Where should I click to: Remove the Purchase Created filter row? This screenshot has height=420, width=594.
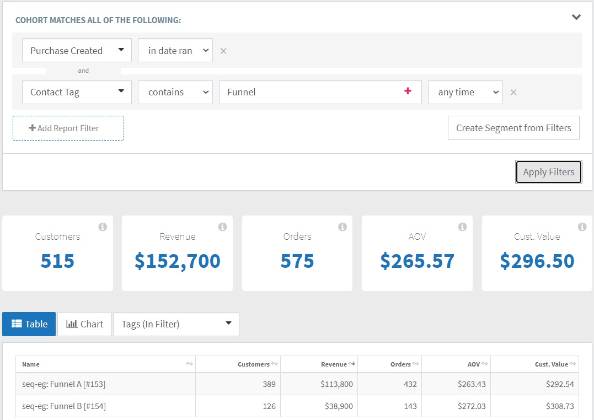223,51
